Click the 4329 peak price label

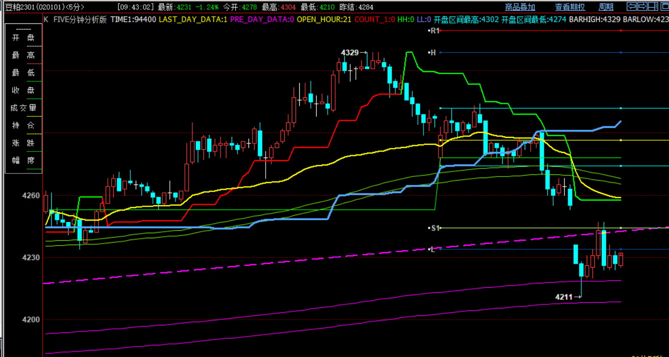[350, 52]
